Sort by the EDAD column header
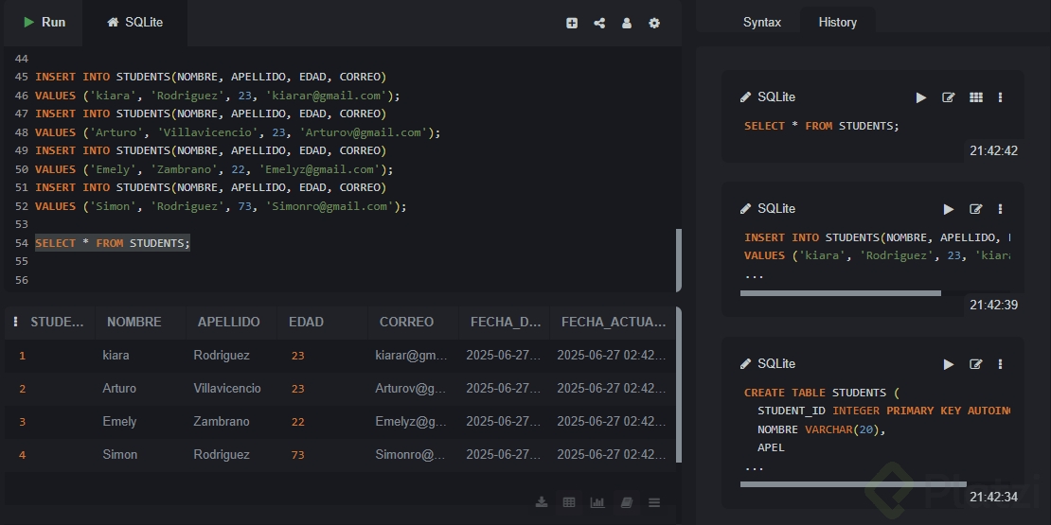Viewport: 1051px width, 525px height. (306, 322)
